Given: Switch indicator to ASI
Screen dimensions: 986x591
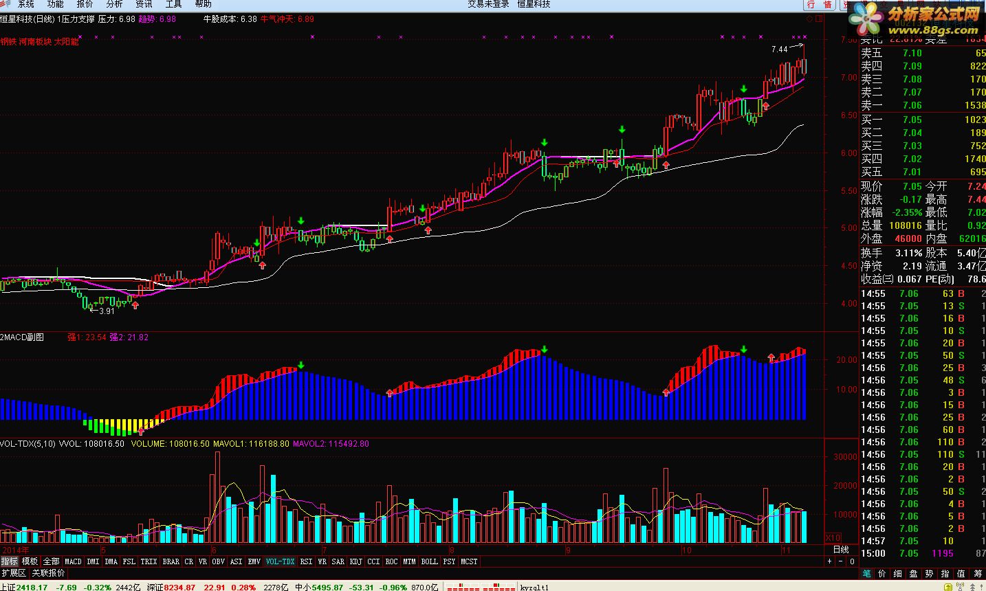Looking at the screenshot, I should 236,561.
